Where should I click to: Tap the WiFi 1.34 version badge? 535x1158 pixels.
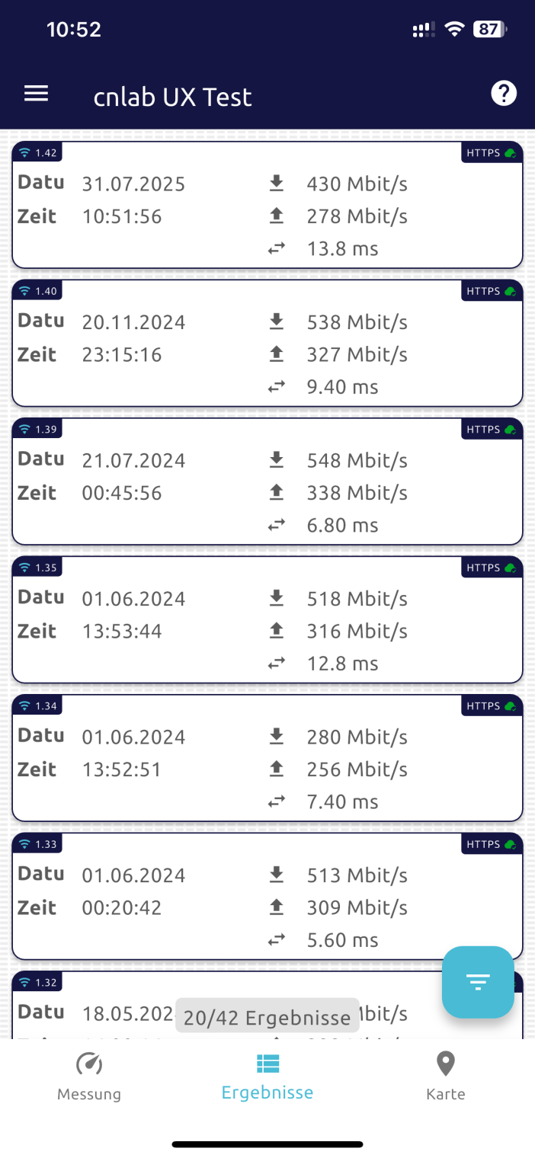point(37,706)
